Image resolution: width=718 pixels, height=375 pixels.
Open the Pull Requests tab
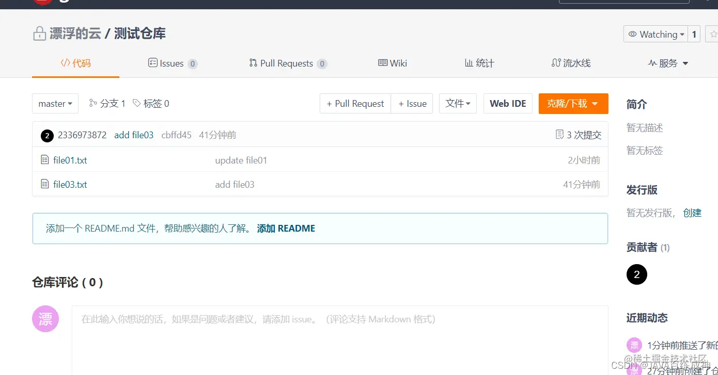pos(288,63)
